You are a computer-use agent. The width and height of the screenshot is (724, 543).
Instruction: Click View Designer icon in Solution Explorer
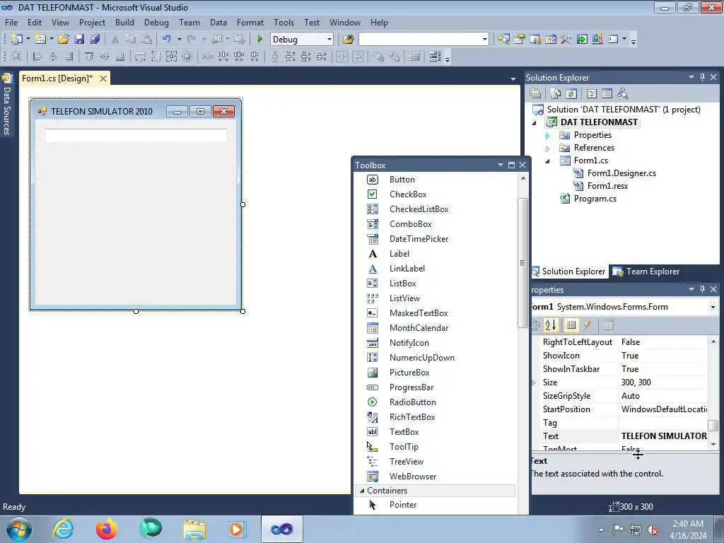pos(607,94)
